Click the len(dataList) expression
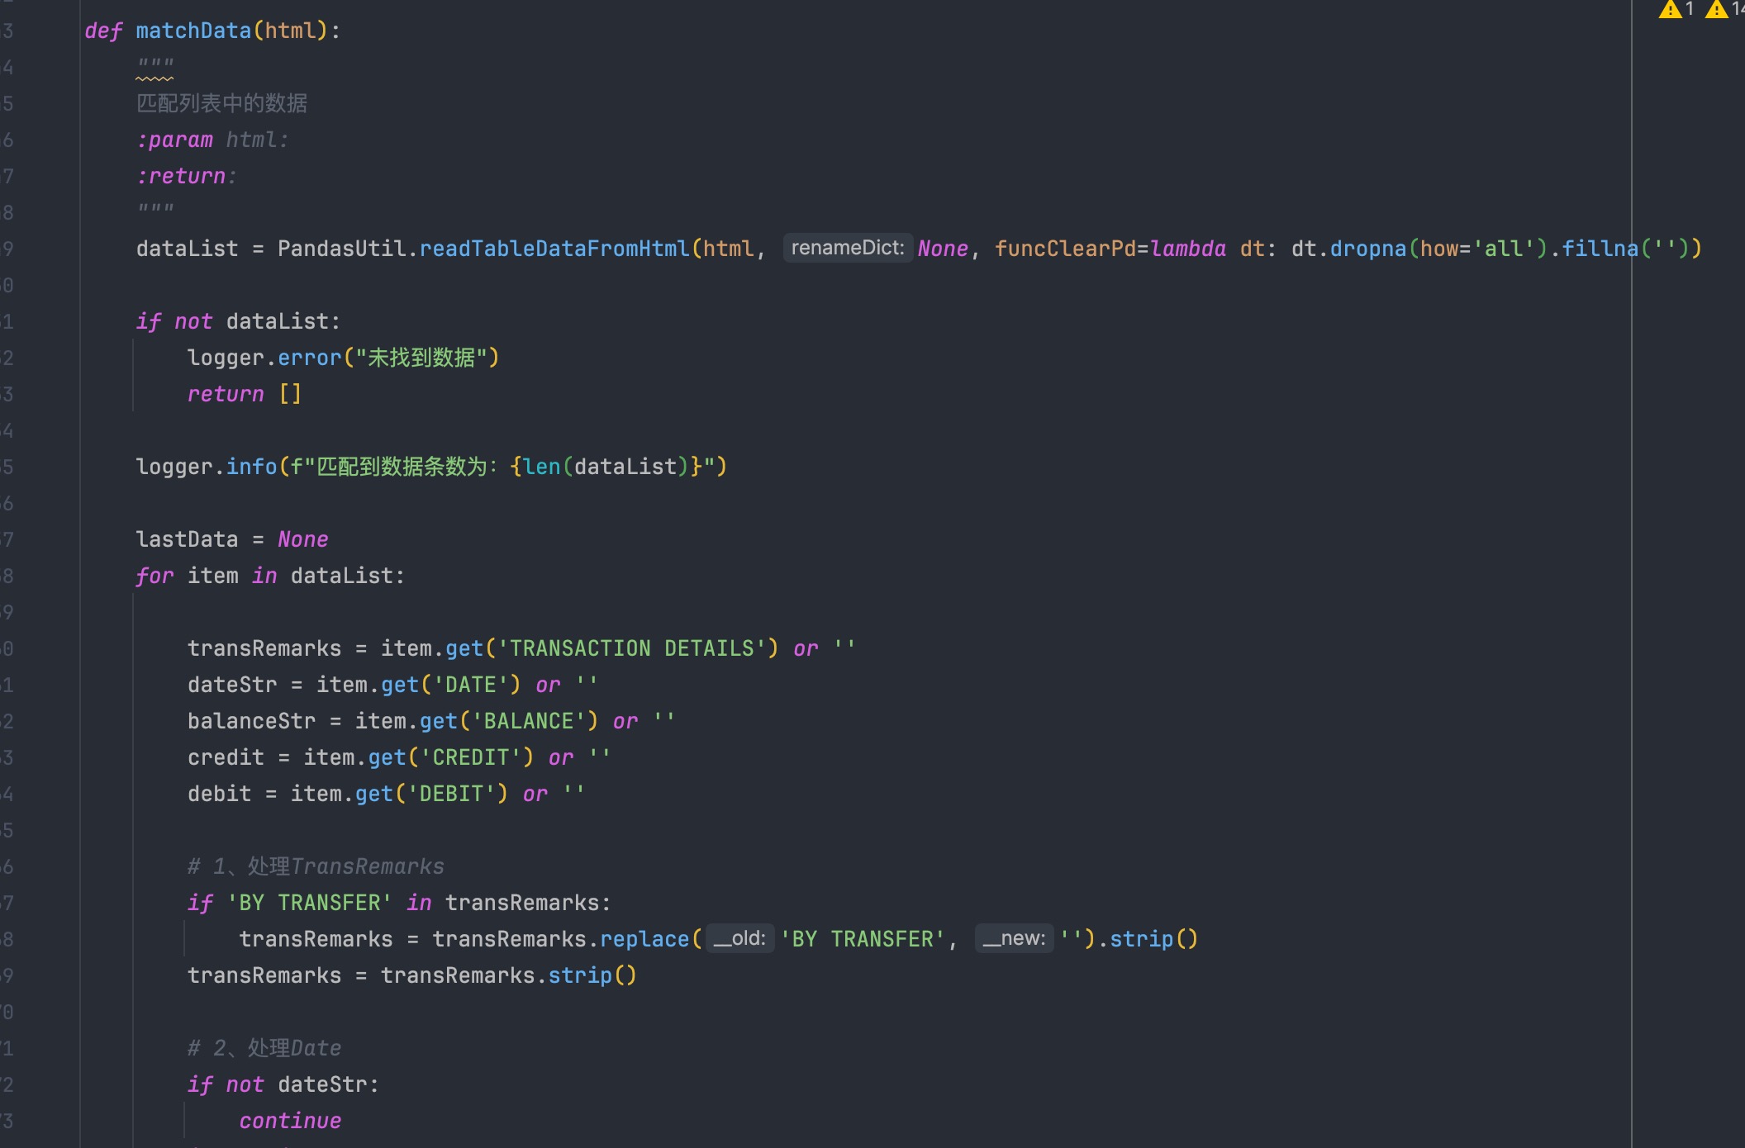 (x=606, y=467)
